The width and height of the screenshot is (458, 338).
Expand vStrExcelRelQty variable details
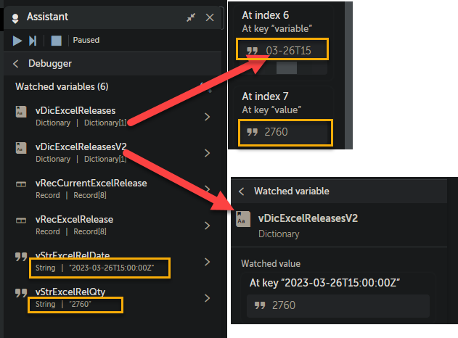point(207,298)
